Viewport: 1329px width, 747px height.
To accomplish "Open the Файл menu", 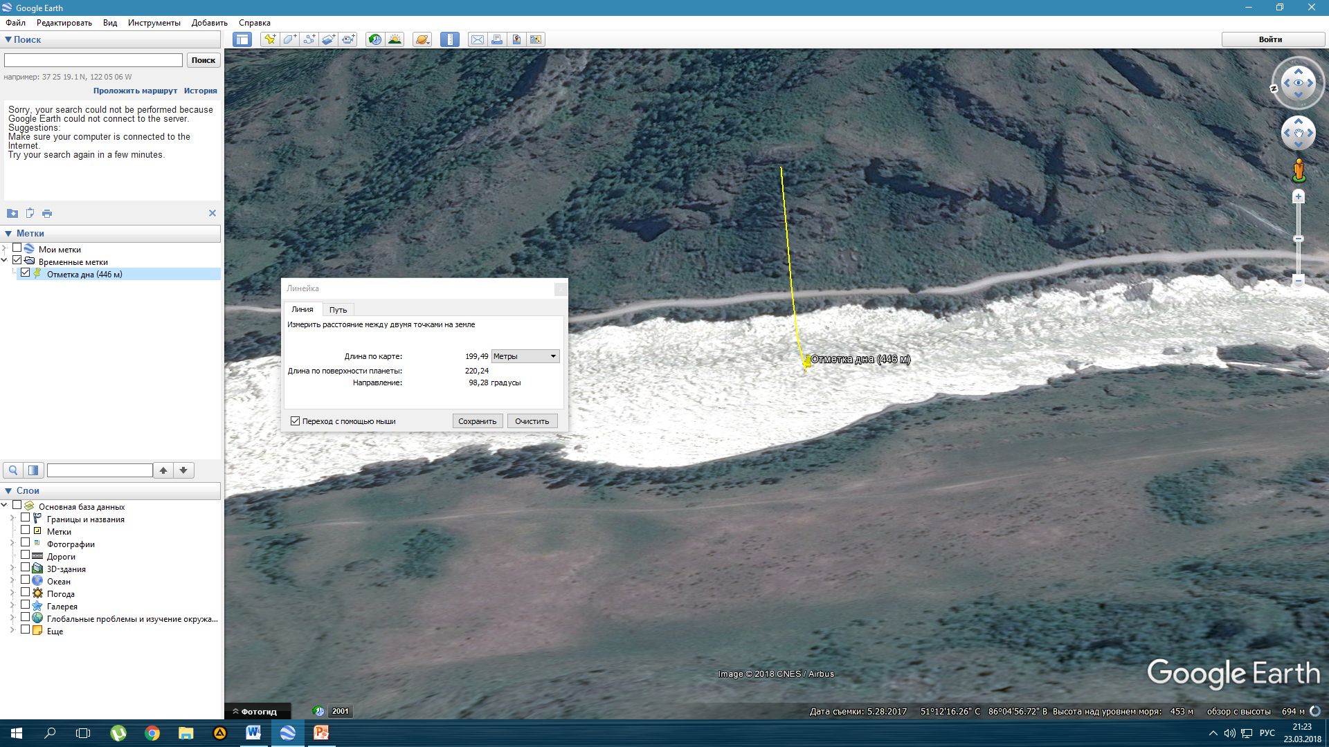I will (x=15, y=23).
